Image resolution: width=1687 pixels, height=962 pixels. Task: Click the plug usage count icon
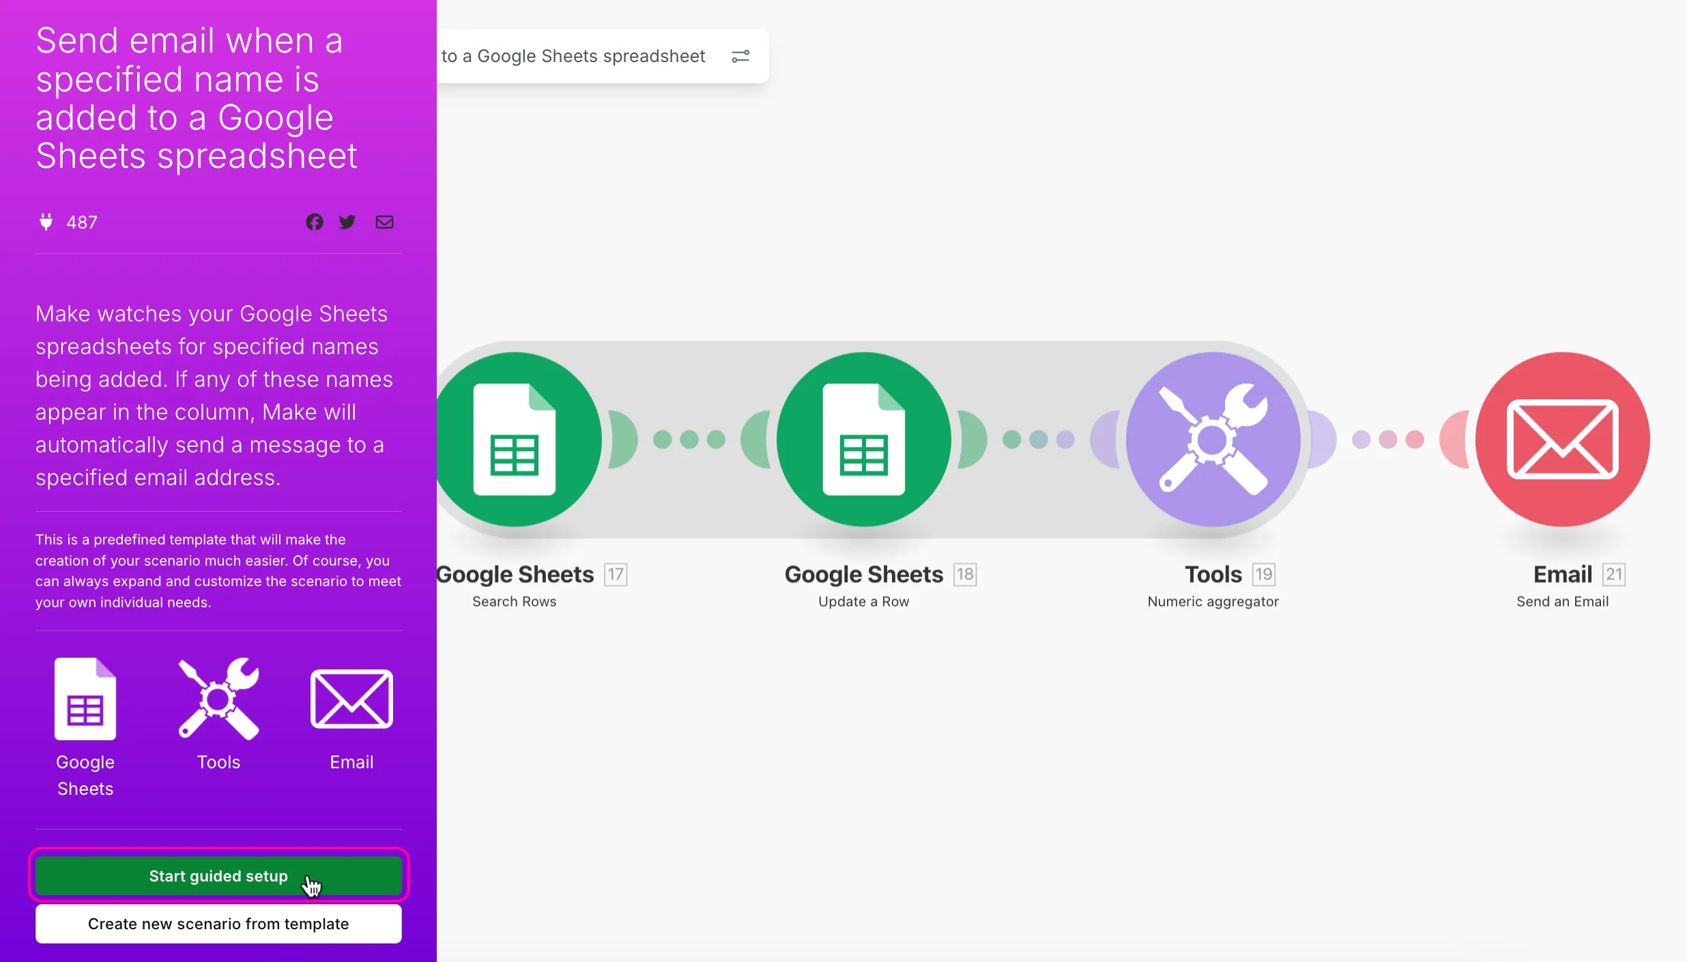pyautogui.click(x=46, y=222)
